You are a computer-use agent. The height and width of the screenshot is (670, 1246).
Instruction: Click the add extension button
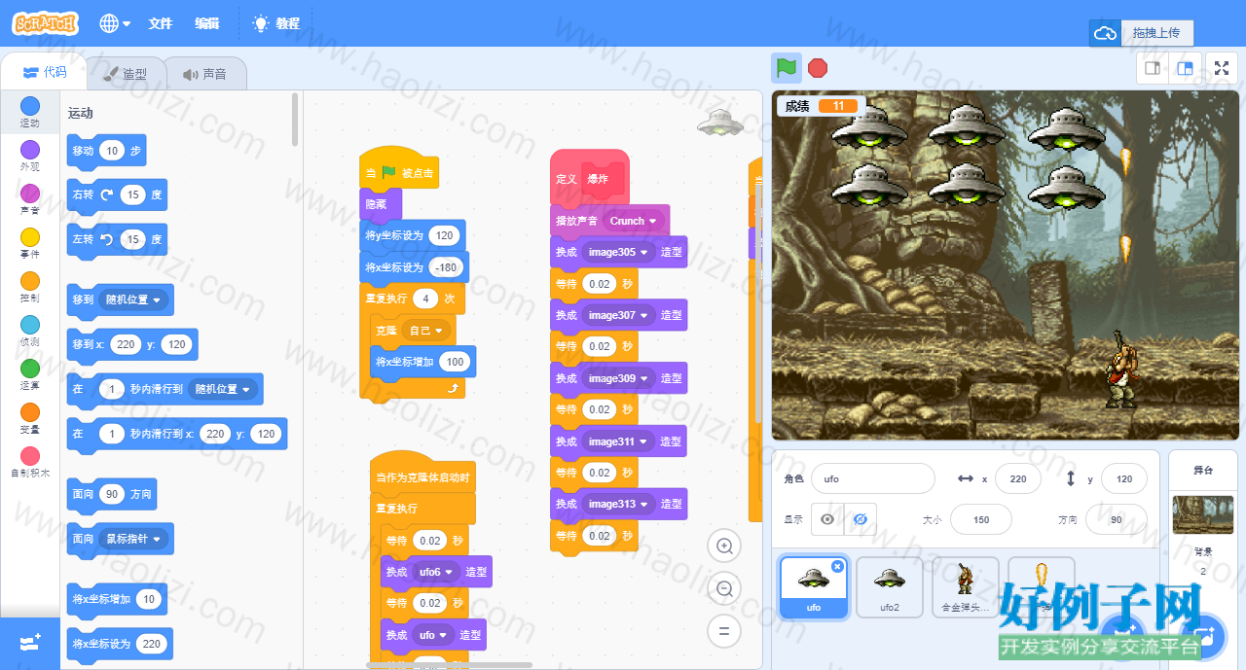point(29,644)
